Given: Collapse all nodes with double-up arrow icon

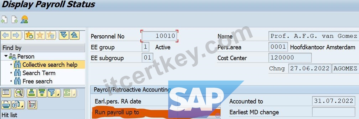Looking at the screenshot, I should coord(74,35).
